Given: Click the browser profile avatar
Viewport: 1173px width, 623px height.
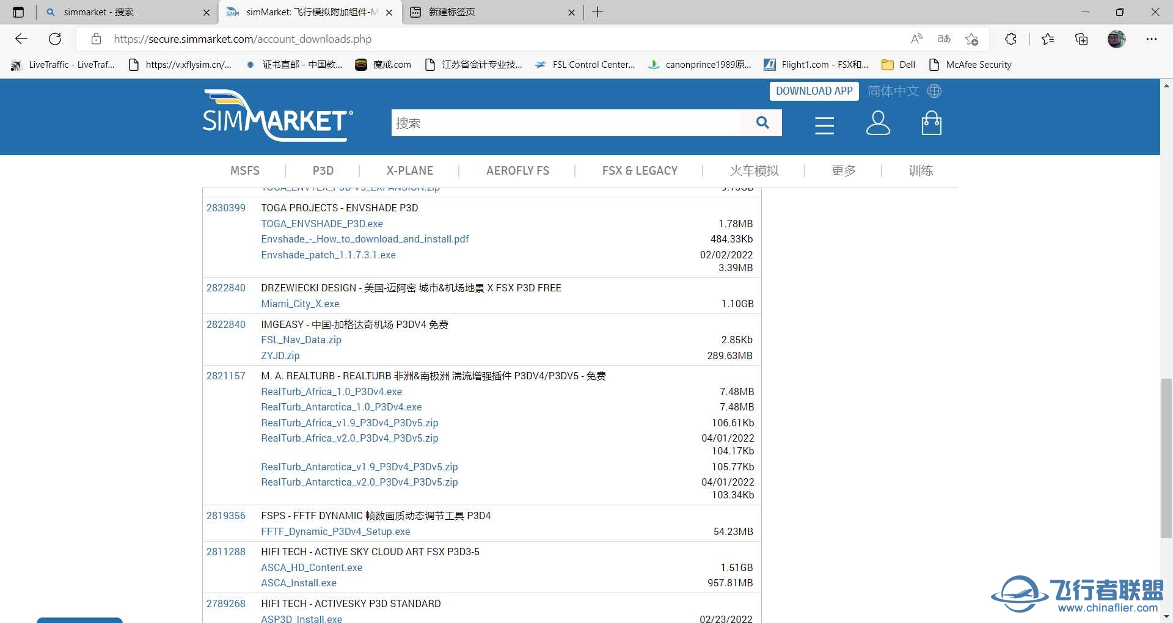Looking at the screenshot, I should [x=1116, y=39].
